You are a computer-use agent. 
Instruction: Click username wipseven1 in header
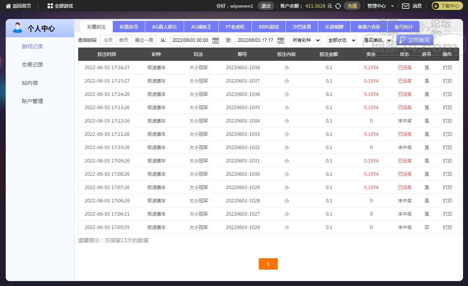242,6
